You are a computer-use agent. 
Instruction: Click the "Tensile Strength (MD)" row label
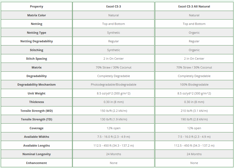point(36,111)
